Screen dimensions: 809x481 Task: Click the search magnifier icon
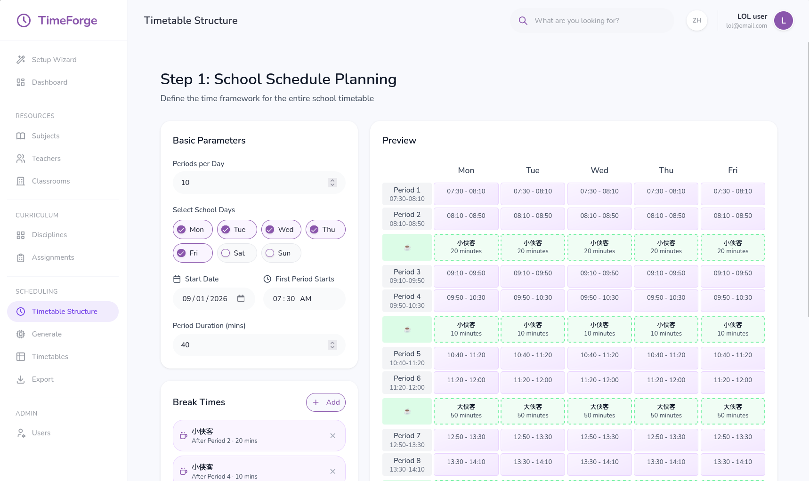click(x=523, y=21)
